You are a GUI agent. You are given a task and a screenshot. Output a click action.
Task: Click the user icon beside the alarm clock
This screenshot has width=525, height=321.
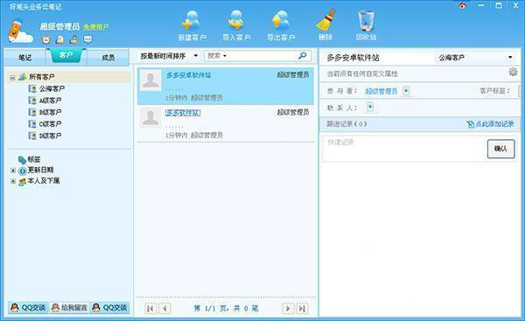tap(59, 40)
